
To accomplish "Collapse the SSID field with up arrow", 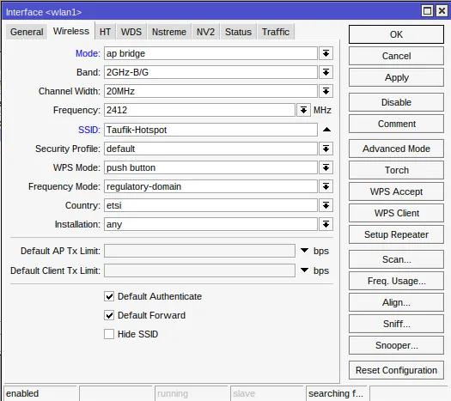I will (x=326, y=130).
